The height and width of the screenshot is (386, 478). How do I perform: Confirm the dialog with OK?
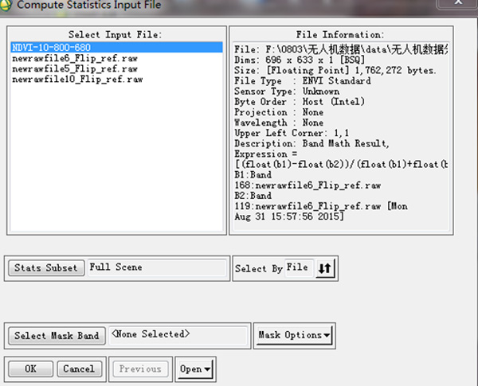tap(30, 369)
